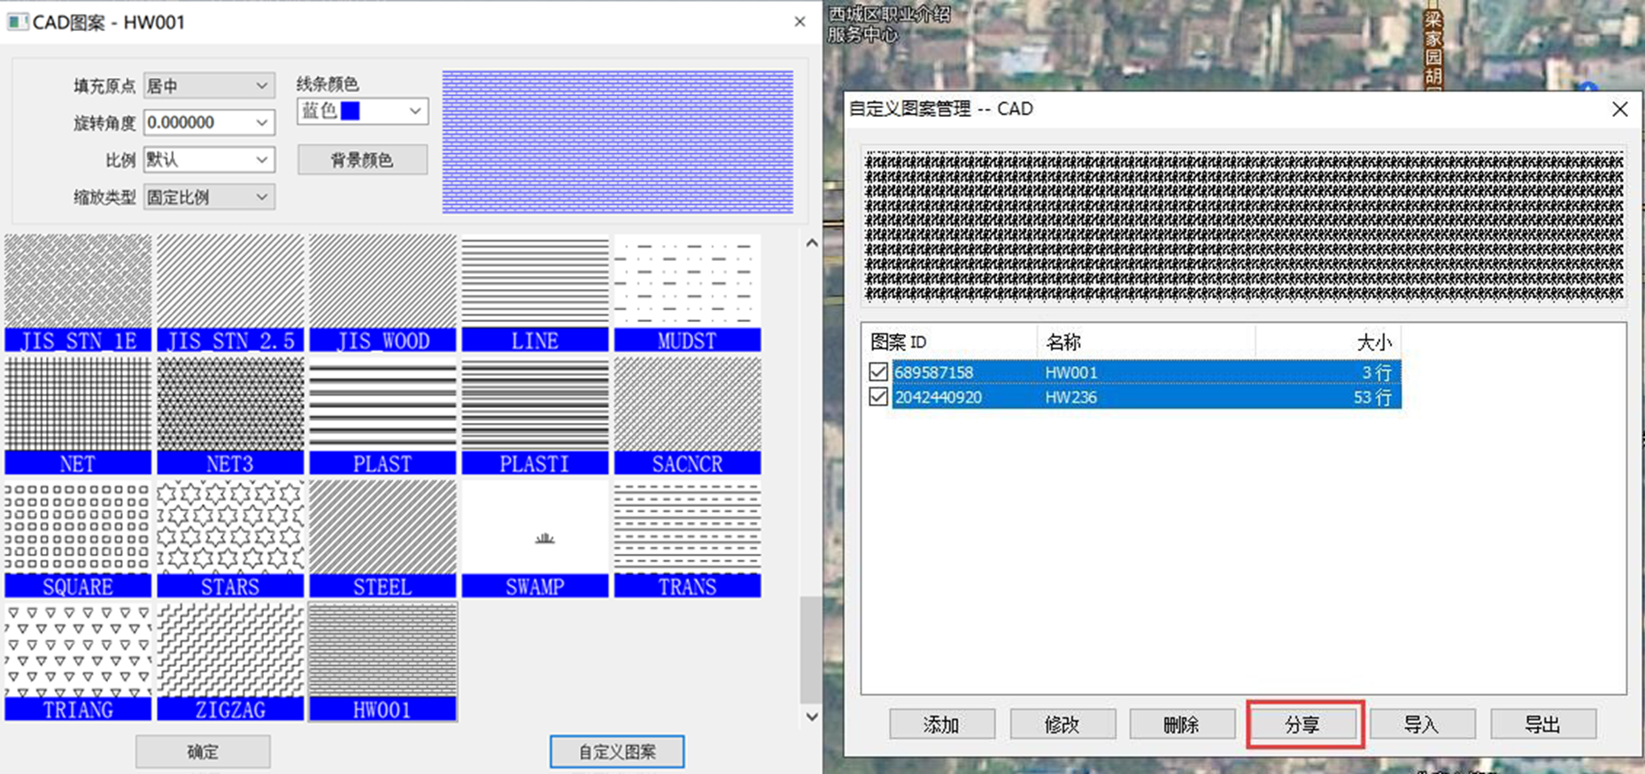Uncheck the checkbox for pattern 689587158
The height and width of the screenshot is (774, 1645).
point(878,372)
